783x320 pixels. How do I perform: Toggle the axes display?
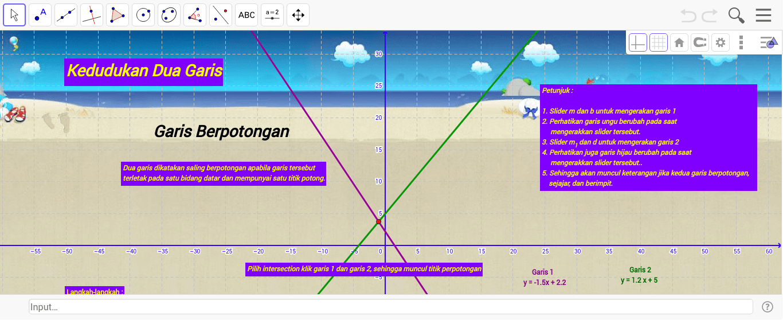[638, 42]
